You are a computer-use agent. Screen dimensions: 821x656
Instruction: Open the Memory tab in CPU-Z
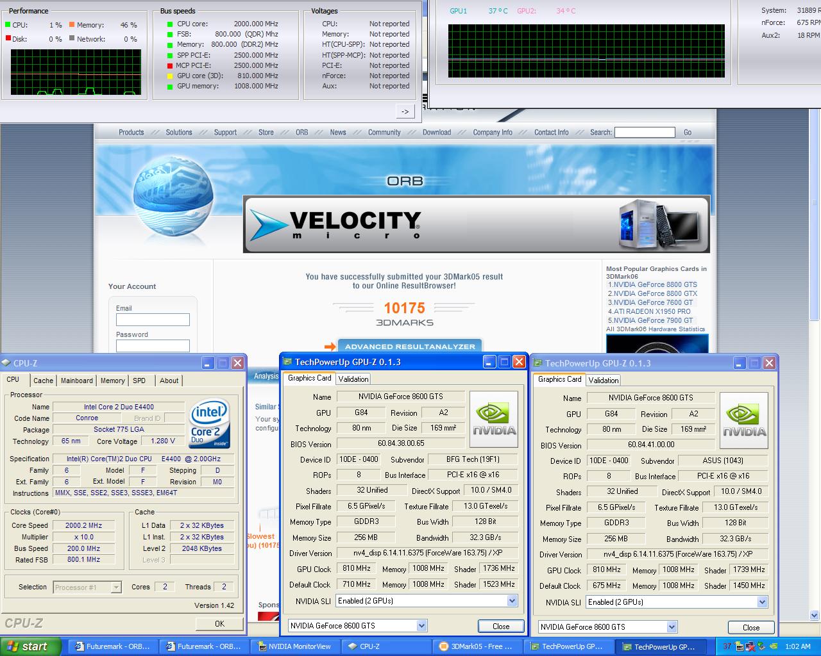click(x=113, y=381)
